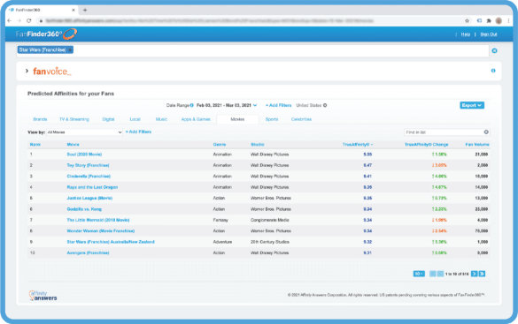Click the browser address bar
The image size is (518, 324).
pyautogui.click(x=251, y=20)
